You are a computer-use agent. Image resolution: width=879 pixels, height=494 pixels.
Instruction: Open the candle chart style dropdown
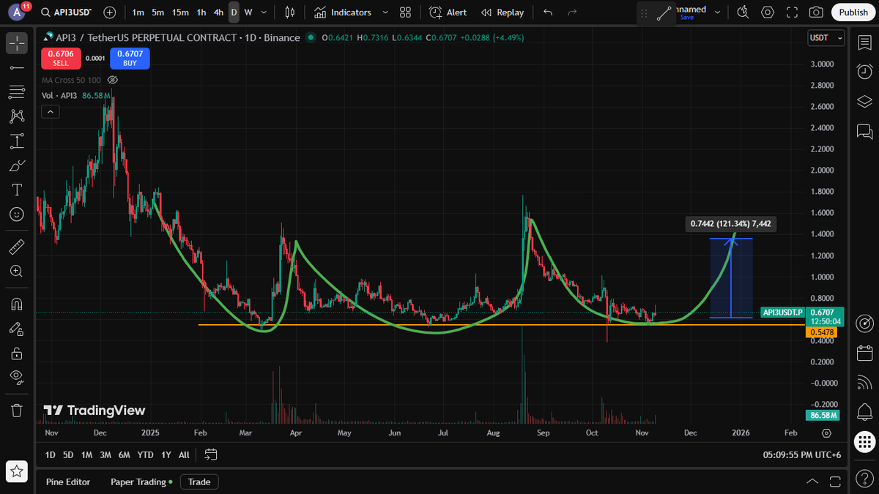289,12
